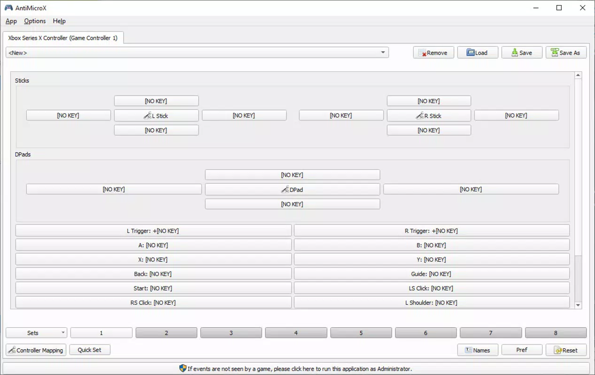Toggle button Names display

pos(478,350)
